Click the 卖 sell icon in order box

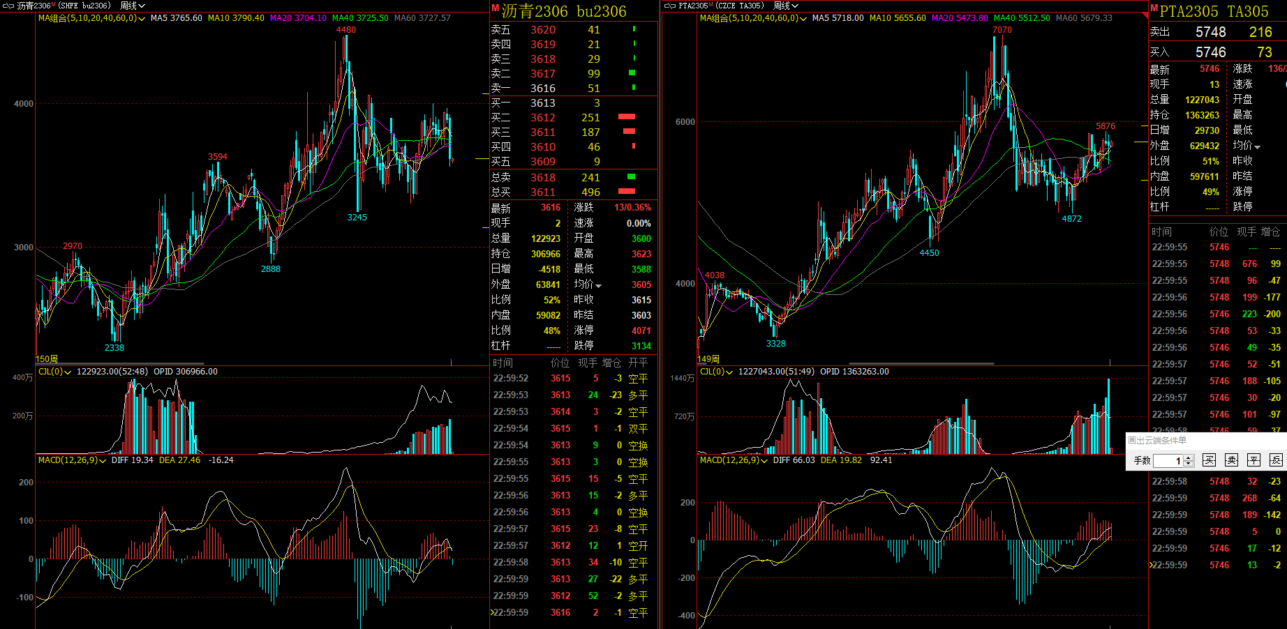(1232, 460)
